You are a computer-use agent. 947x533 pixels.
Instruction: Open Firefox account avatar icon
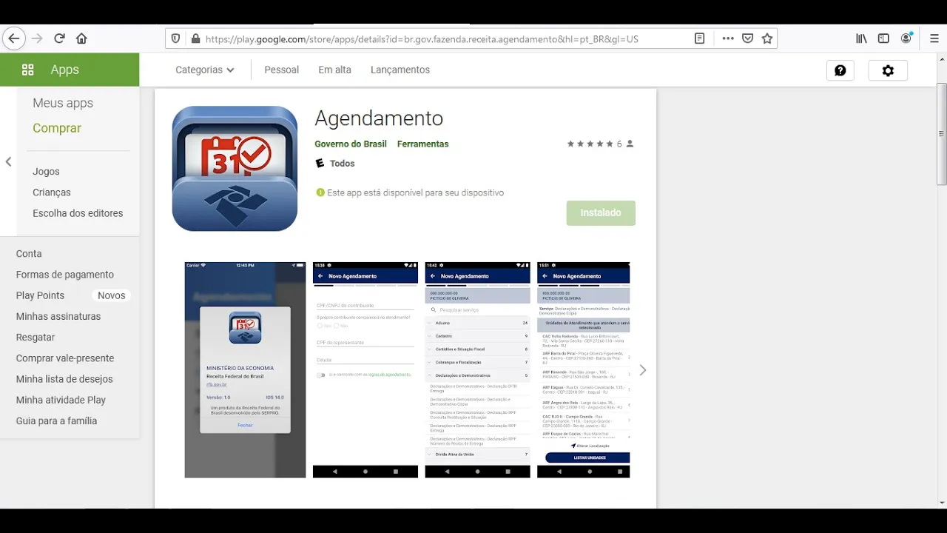(906, 38)
